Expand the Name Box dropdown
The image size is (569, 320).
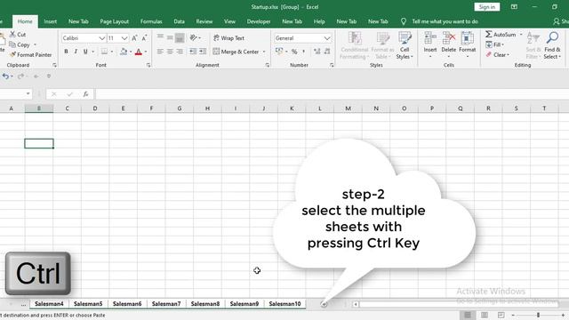pyautogui.click(x=28, y=94)
